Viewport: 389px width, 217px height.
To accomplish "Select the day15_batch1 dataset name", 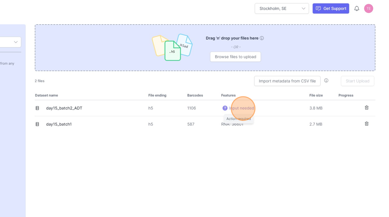I will tap(59, 124).
